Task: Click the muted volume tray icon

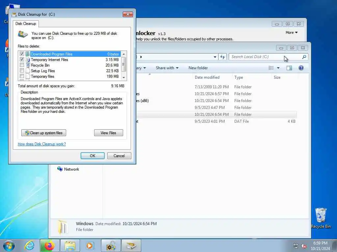Action: (x=304, y=246)
